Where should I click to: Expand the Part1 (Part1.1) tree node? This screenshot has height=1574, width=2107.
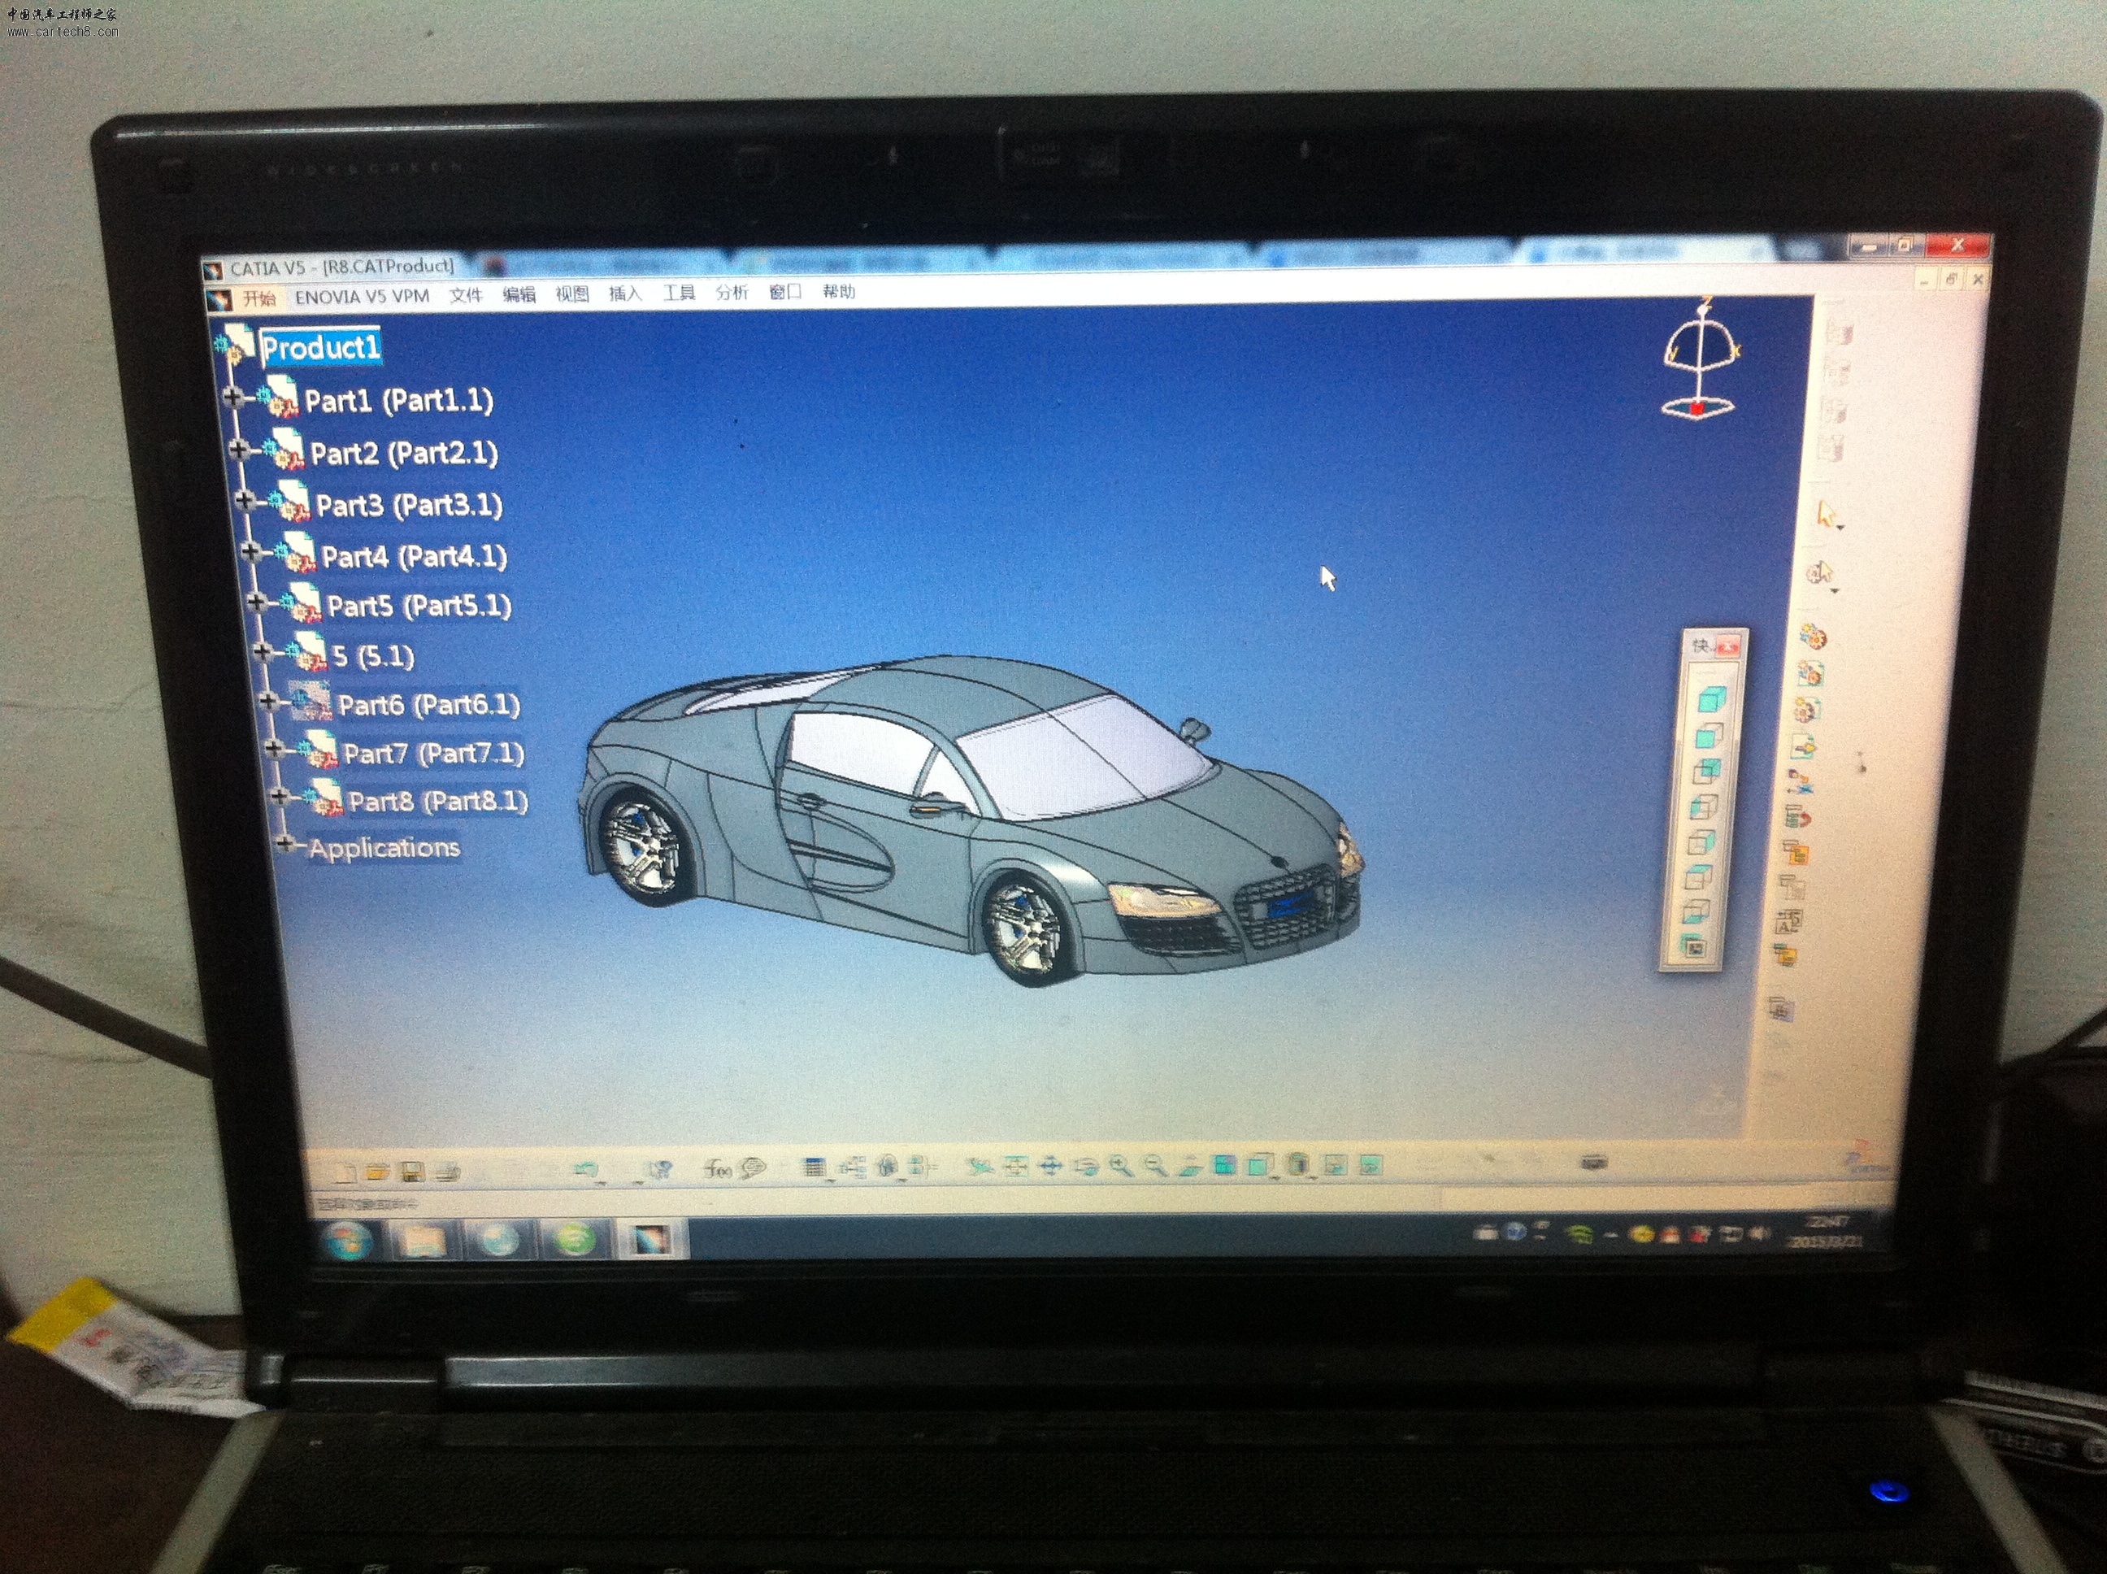[x=233, y=398]
